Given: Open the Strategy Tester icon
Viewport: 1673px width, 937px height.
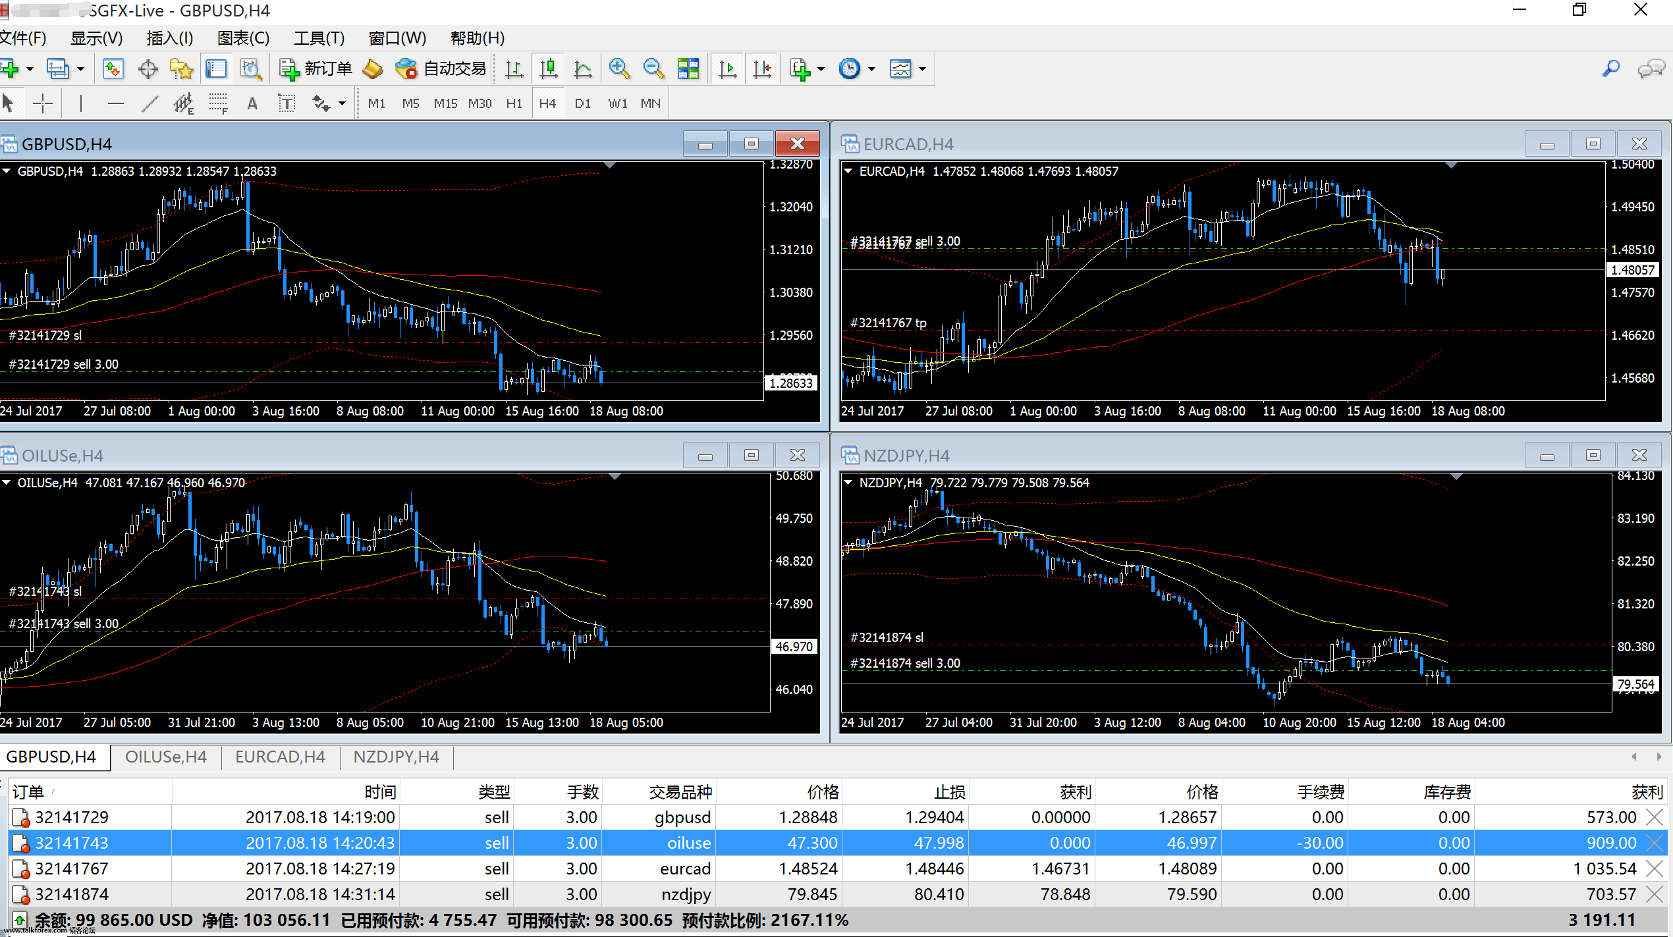Looking at the screenshot, I should click(x=251, y=68).
